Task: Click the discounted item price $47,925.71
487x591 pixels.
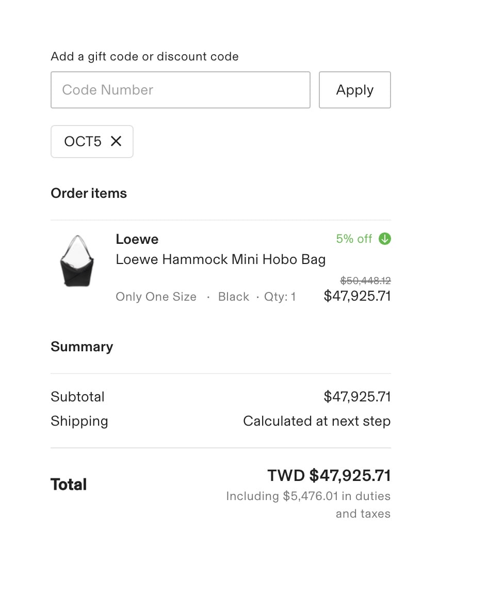Action: click(x=357, y=296)
